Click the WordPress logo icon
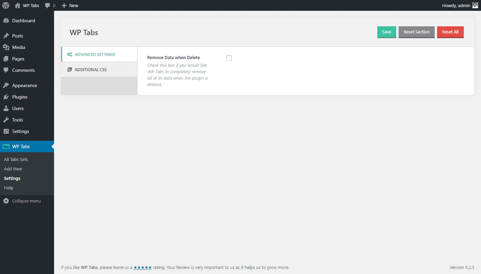This screenshot has width=481, height=274. [6, 5]
